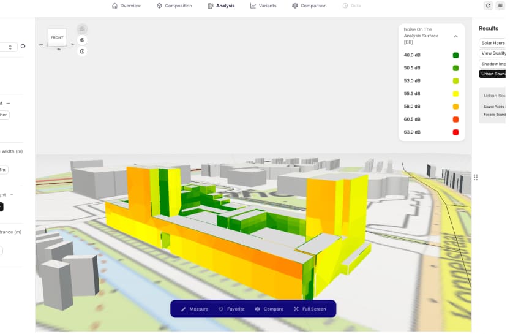
Task: Select the Shadow Impact result
Action: click(x=492, y=64)
